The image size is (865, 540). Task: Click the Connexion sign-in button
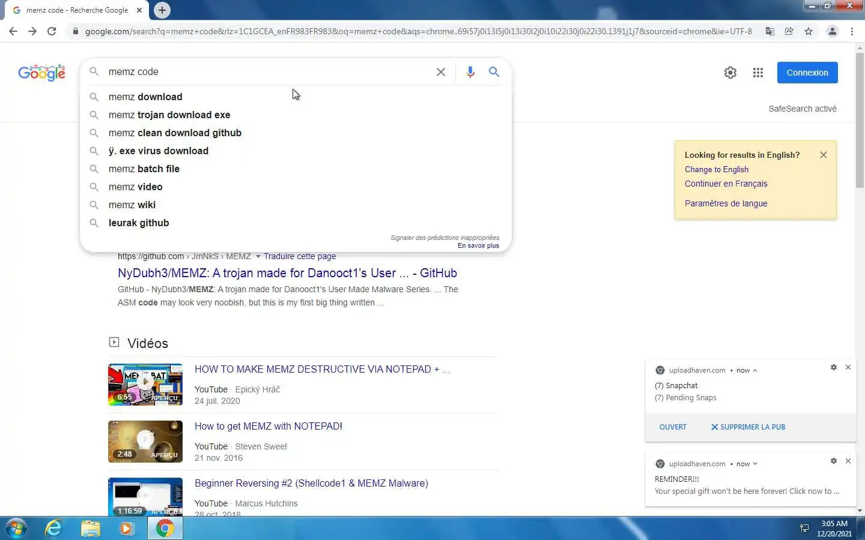[x=807, y=73]
